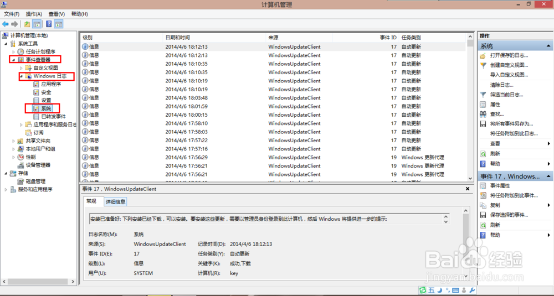Click 筛选当前日志 action

pyautogui.click(x=507, y=95)
